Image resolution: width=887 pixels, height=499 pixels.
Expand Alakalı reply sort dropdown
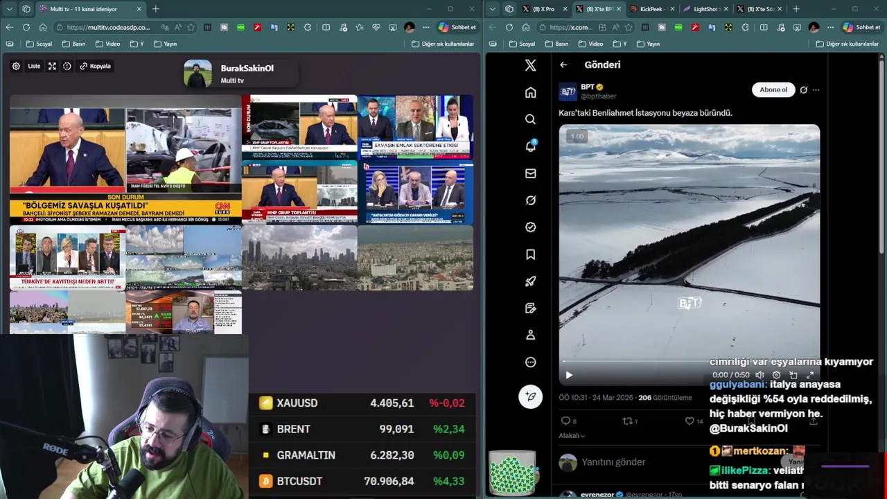coord(572,435)
